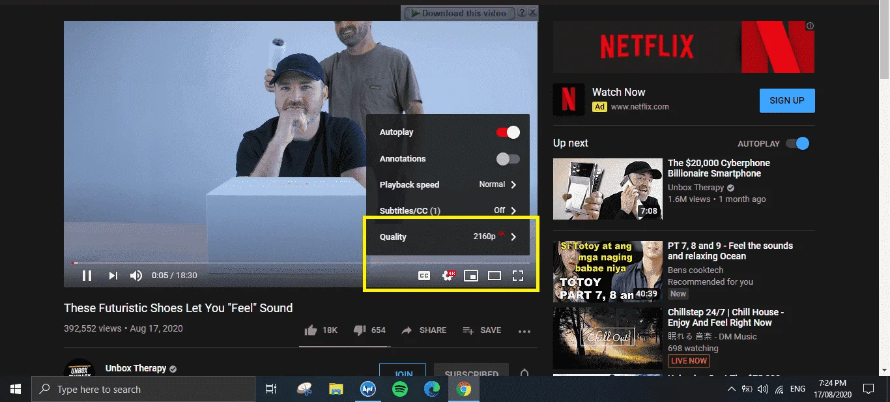Open Unbox Therapy channel avatar
The image size is (890, 402).
tap(79, 368)
